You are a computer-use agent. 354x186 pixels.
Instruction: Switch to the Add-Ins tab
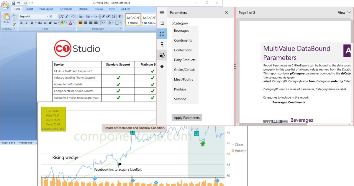click(126, 9)
